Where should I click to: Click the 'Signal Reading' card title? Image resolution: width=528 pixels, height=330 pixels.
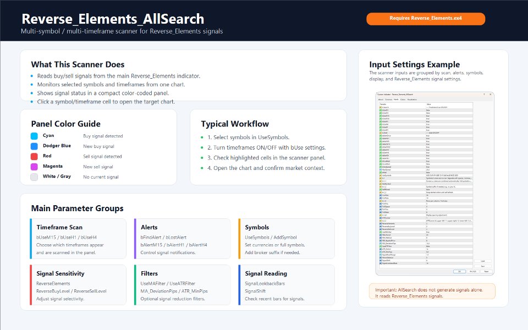(x=266, y=273)
